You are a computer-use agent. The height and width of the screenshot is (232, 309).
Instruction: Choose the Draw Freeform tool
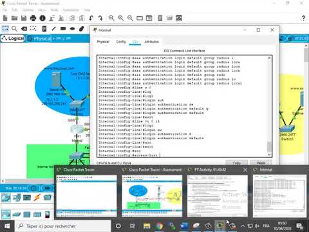pos(82,28)
